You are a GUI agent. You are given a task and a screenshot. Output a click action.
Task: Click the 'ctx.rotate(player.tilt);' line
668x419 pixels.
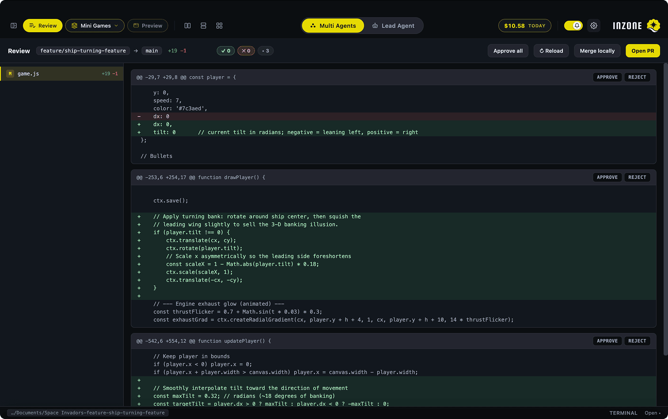393,248
